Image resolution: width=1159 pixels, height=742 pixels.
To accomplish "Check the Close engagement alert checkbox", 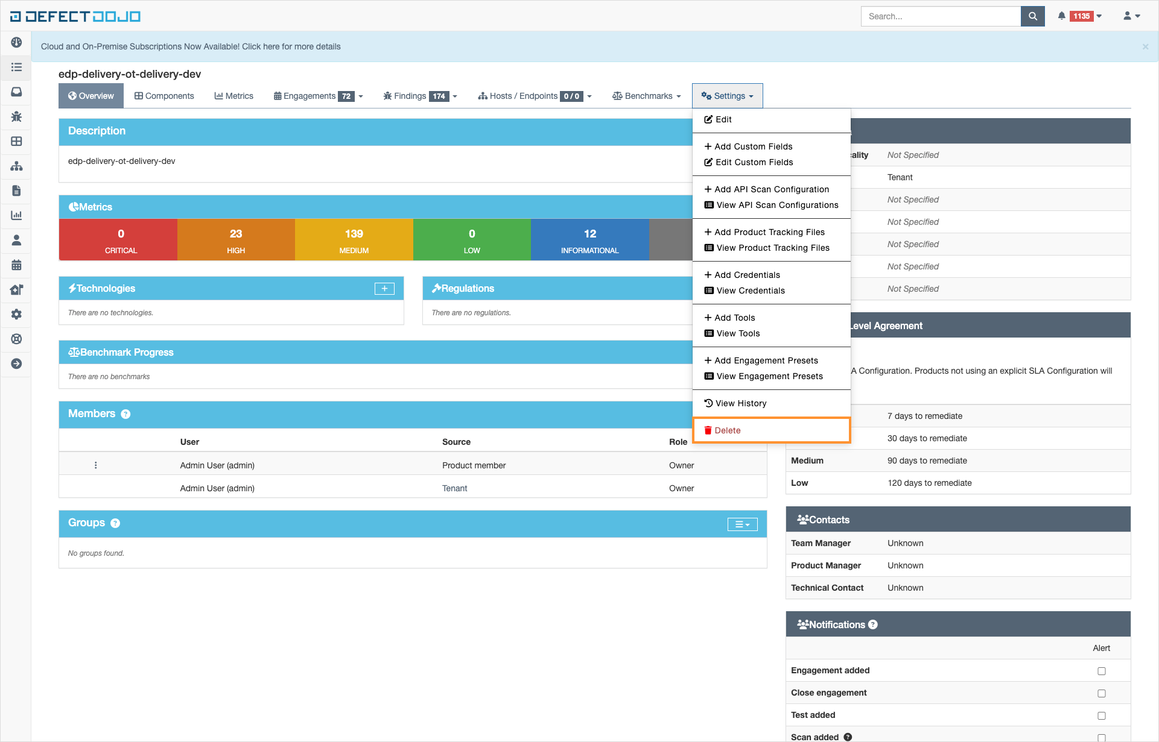I will [x=1101, y=693].
